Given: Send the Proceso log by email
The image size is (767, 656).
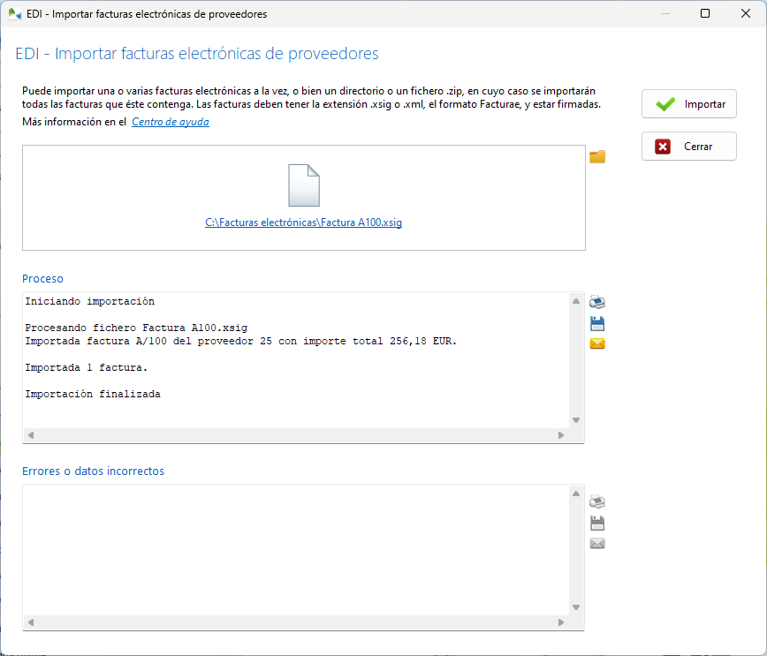Looking at the screenshot, I should click(597, 343).
